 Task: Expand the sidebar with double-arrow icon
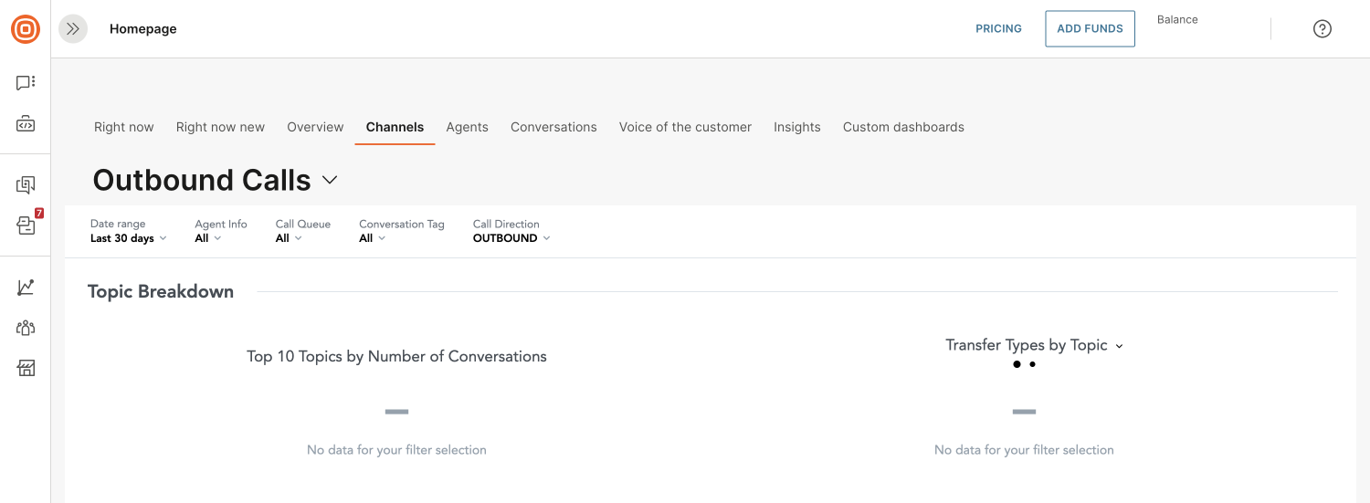tap(73, 29)
